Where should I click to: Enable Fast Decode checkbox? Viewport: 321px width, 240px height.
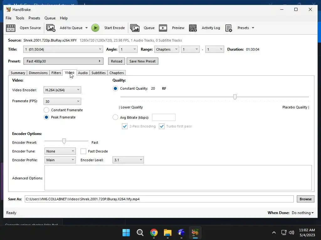pyautogui.click(x=83, y=151)
